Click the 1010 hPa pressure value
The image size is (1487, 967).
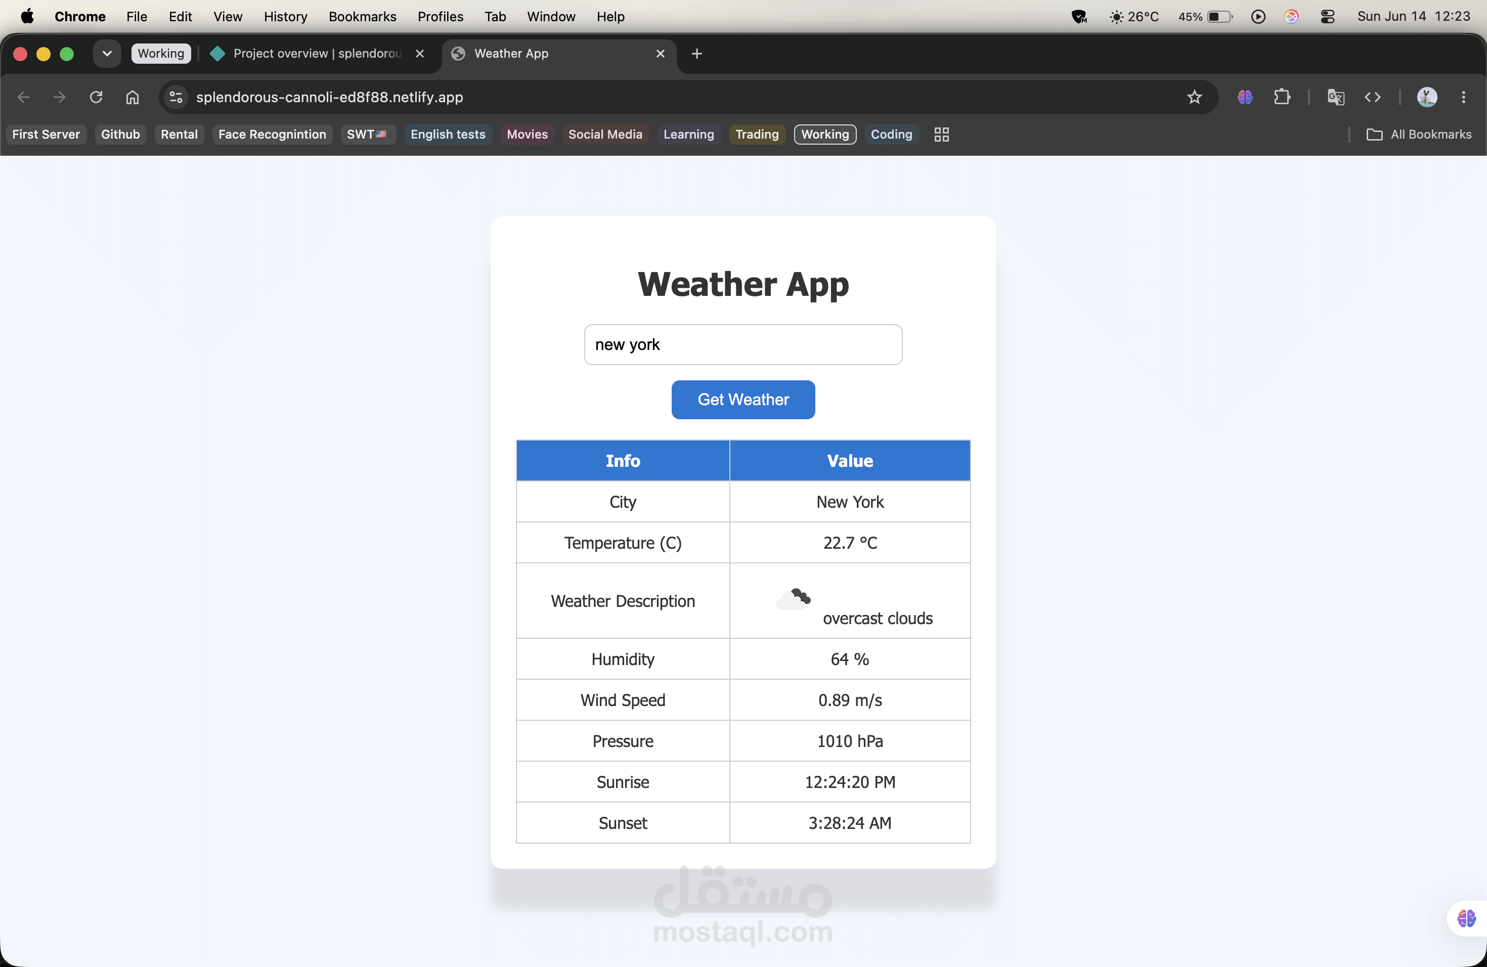point(850,741)
